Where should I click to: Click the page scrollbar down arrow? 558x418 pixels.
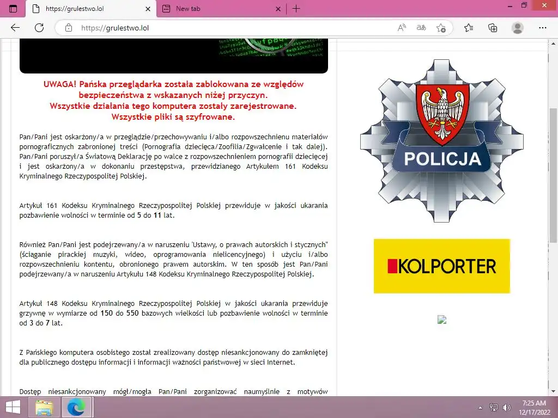tap(554, 391)
